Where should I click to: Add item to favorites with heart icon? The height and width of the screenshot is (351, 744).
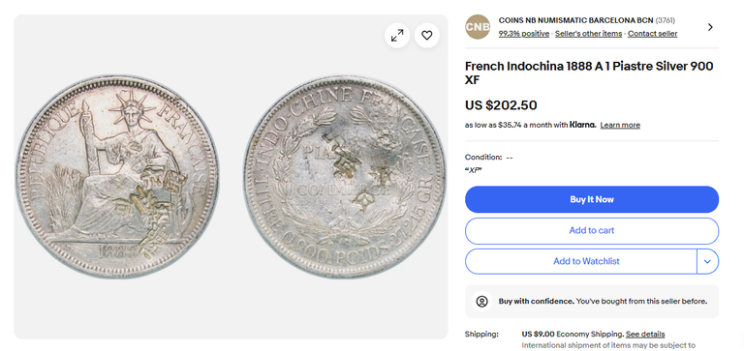(427, 36)
